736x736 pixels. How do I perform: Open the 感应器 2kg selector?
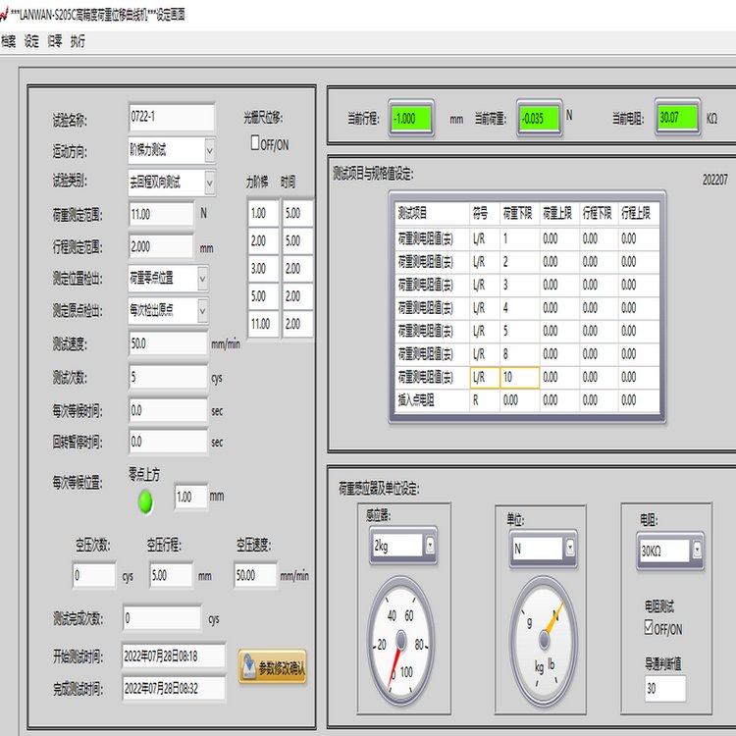(x=430, y=545)
